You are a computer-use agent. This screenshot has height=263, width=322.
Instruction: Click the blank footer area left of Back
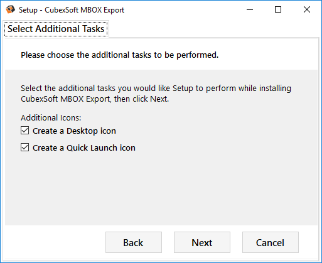click(55, 242)
